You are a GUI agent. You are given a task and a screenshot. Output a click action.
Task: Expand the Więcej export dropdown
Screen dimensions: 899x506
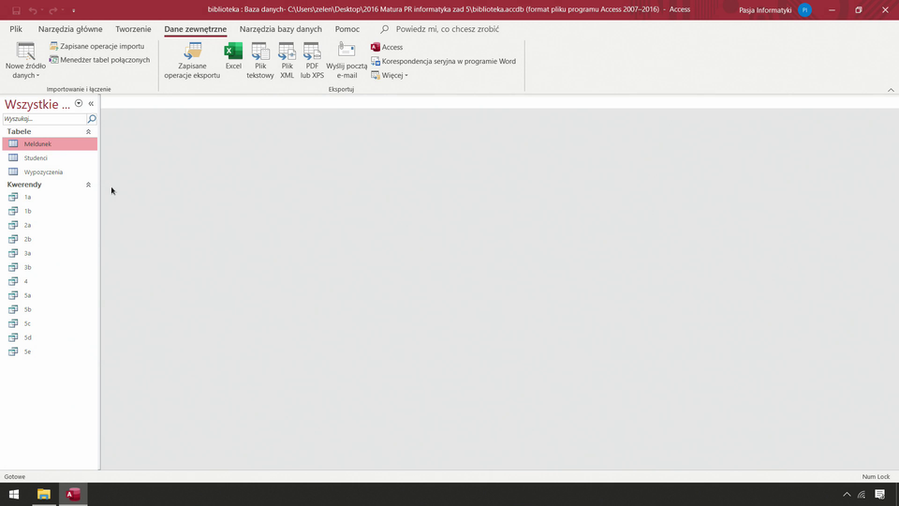(390, 75)
